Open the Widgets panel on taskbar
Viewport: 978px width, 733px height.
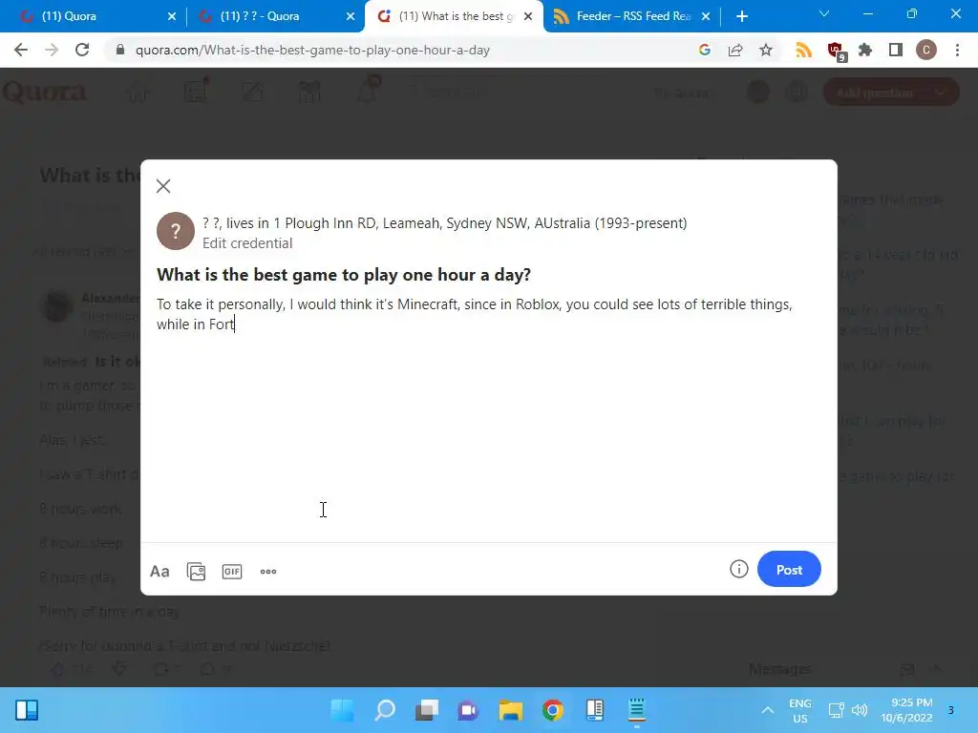coord(27,710)
